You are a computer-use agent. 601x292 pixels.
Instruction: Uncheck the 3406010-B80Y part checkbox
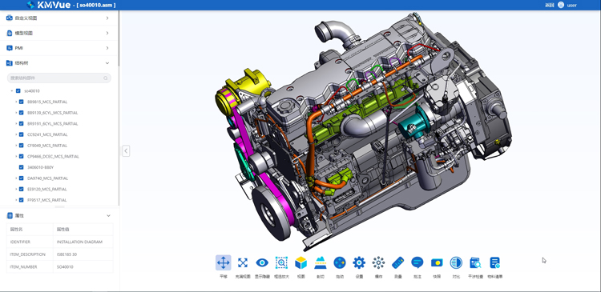pyautogui.click(x=22, y=167)
